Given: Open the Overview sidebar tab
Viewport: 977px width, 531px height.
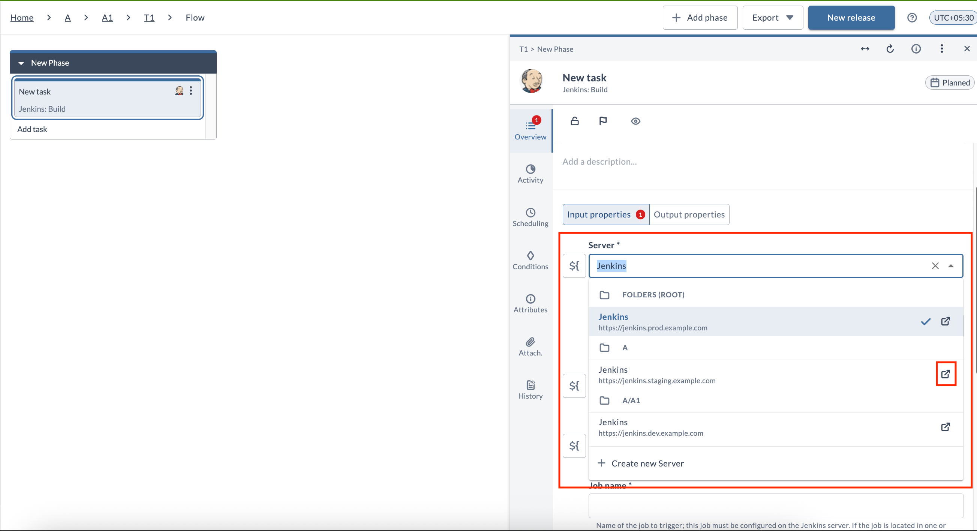Looking at the screenshot, I should click(x=530, y=131).
